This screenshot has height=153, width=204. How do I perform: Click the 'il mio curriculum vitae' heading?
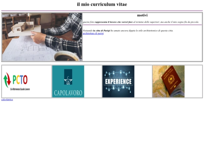pos(102,4)
